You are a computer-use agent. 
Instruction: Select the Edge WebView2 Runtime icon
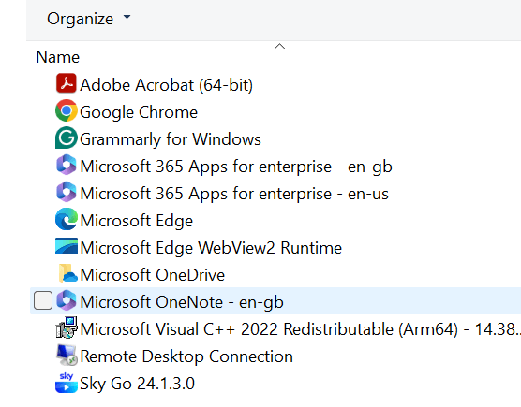(67, 246)
